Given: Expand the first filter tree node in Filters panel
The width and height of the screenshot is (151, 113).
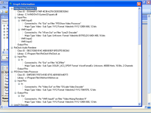Looking at the screenshot, I should pos(4,26).
